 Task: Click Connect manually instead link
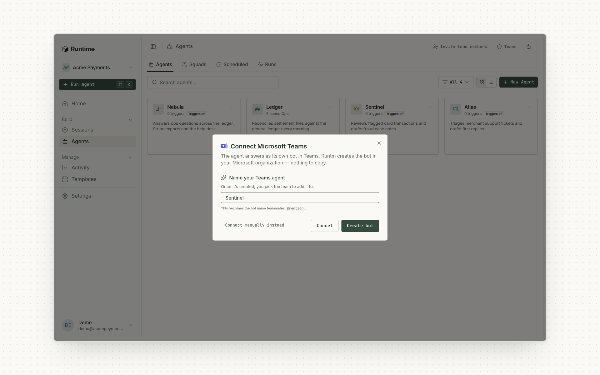pos(254,225)
